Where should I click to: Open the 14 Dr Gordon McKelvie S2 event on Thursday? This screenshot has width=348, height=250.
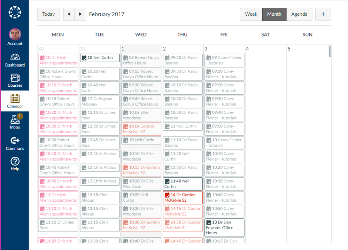tap(183, 198)
